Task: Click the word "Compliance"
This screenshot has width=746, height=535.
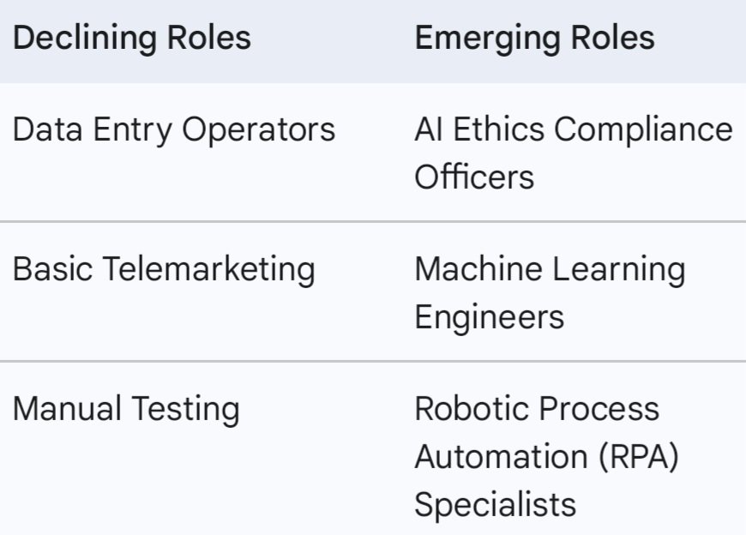Action: point(643,129)
